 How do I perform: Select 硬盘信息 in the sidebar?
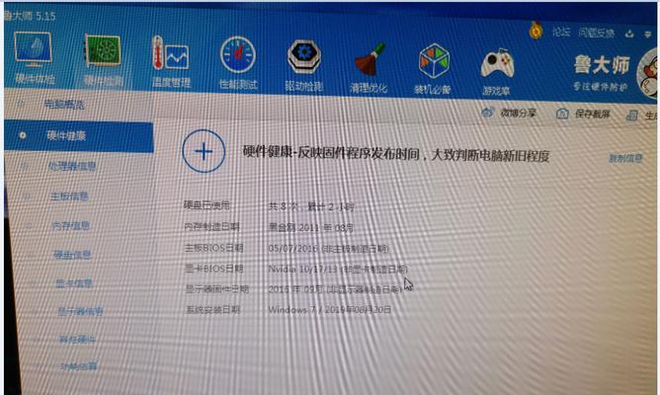point(72,255)
